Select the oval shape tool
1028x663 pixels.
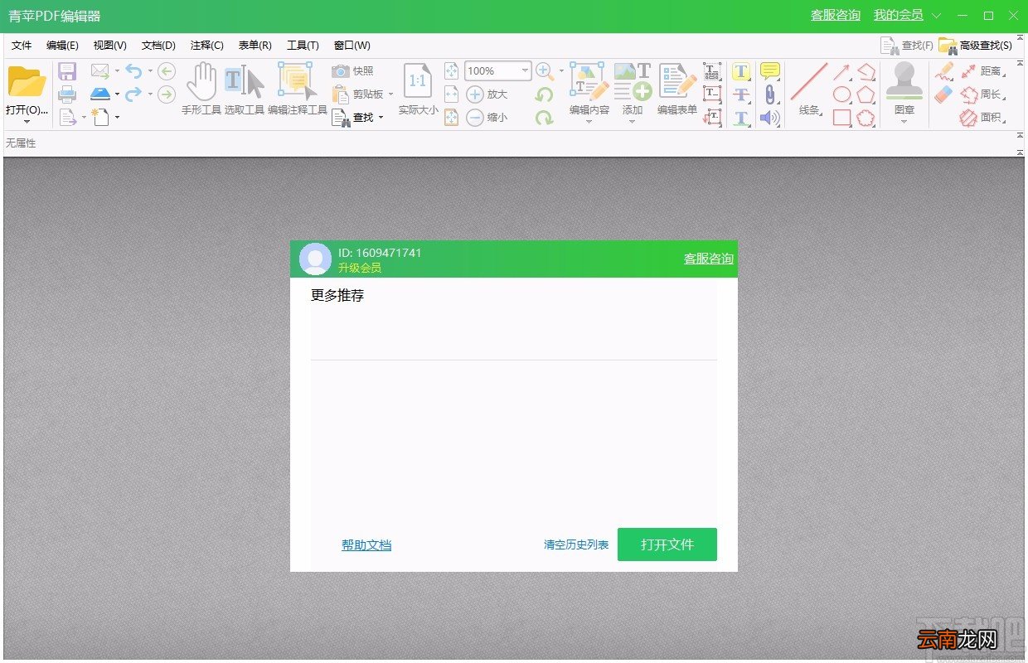coord(841,94)
